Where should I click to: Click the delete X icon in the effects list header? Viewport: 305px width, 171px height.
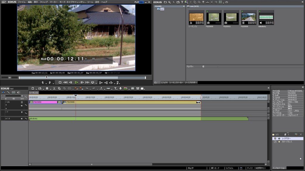301,134
